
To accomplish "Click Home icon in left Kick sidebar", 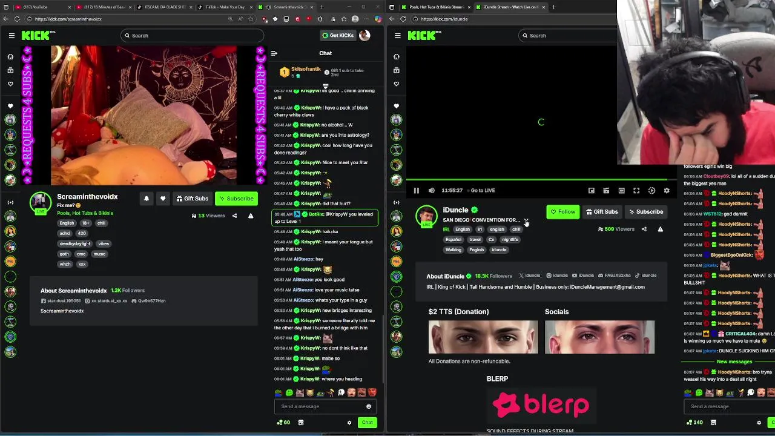I will [x=10, y=56].
